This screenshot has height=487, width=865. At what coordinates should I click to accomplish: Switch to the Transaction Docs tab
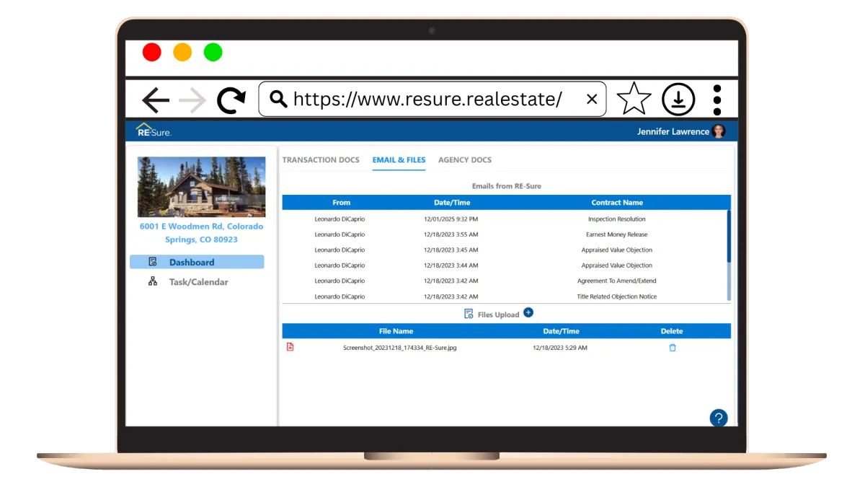pyautogui.click(x=321, y=160)
